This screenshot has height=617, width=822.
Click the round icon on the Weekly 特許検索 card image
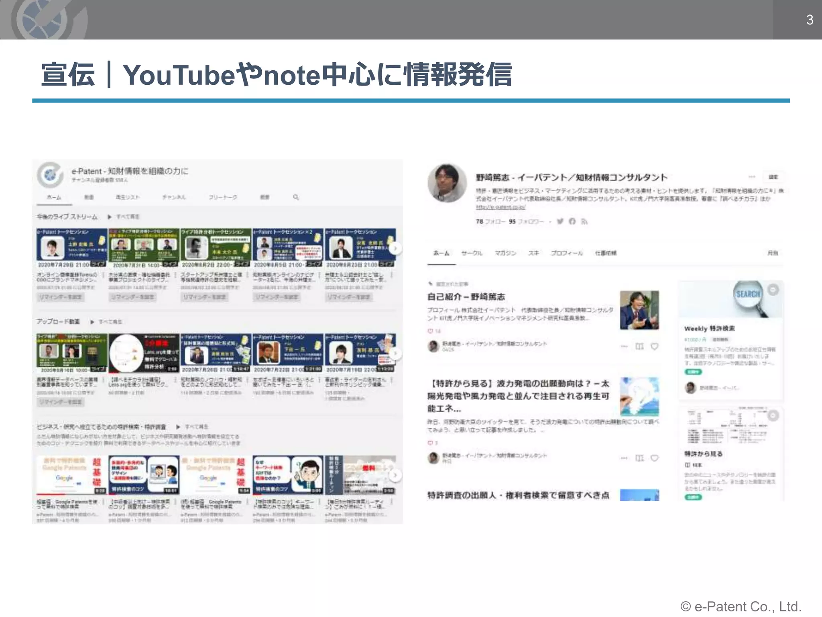773,290
